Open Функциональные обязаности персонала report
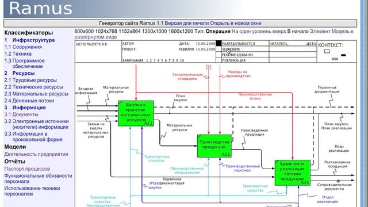368x207 pixels. click(x=38, y=179)
